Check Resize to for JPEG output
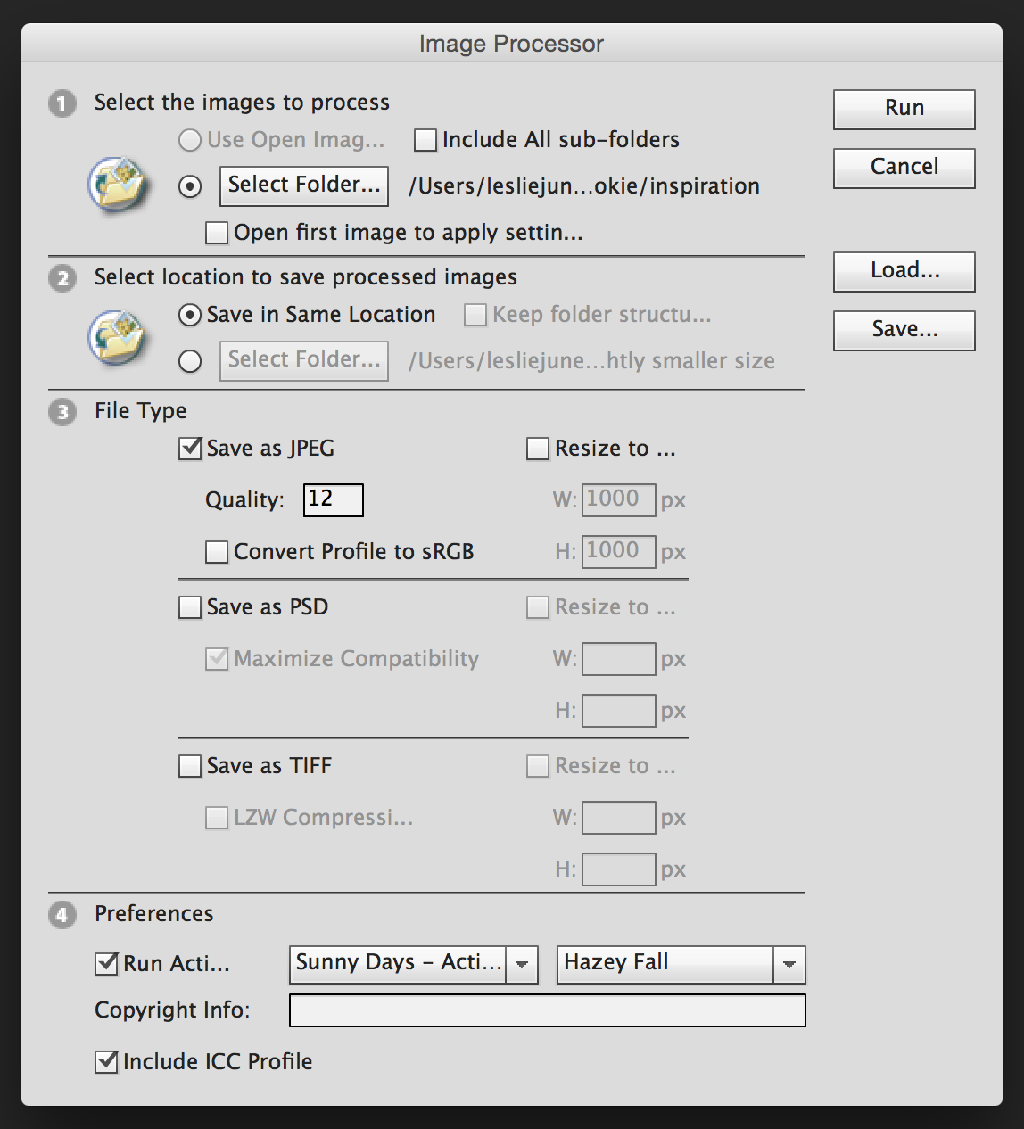The image size is (1024, 1129). (538, 449)
